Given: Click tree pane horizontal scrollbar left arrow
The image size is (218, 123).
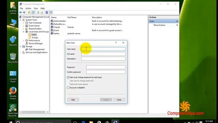Looking at the screenshot, I should point(20,112).
